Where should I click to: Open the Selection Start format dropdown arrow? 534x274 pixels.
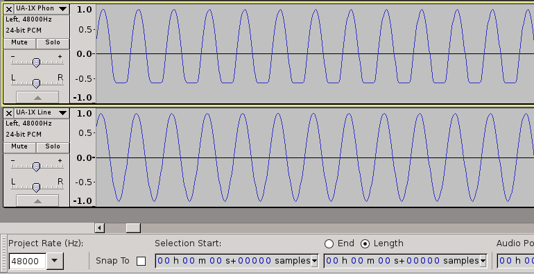click(x=314, y=261)
